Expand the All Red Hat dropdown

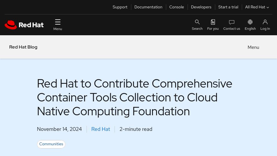(257, 7)
